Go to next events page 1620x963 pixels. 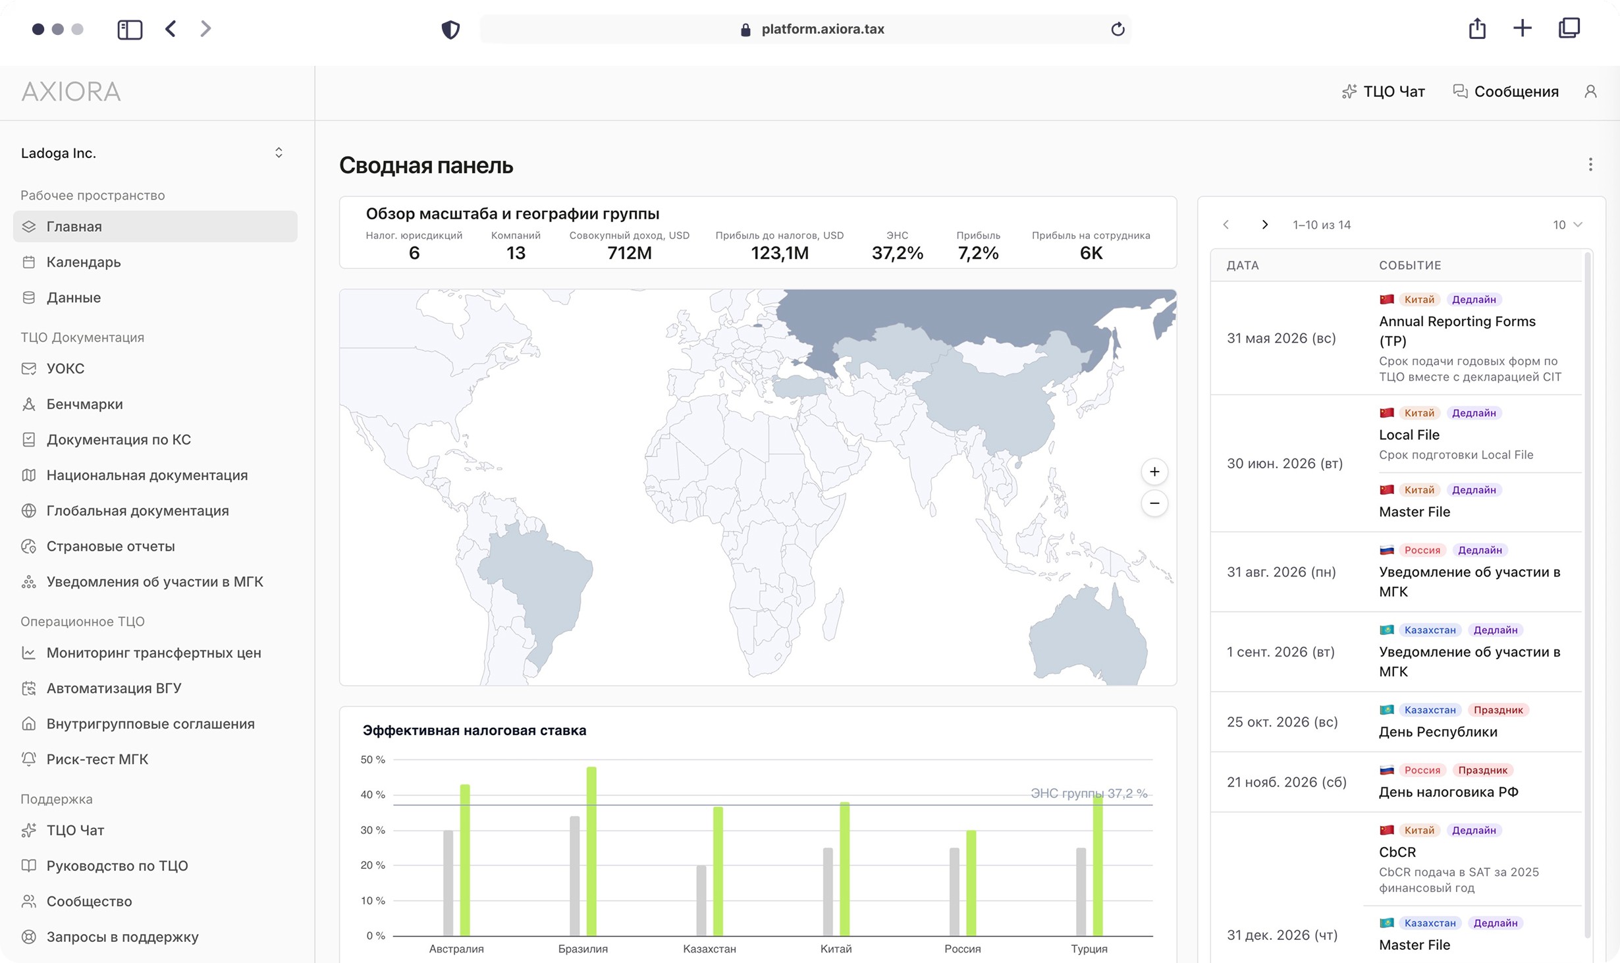[x=1264, y=225]
